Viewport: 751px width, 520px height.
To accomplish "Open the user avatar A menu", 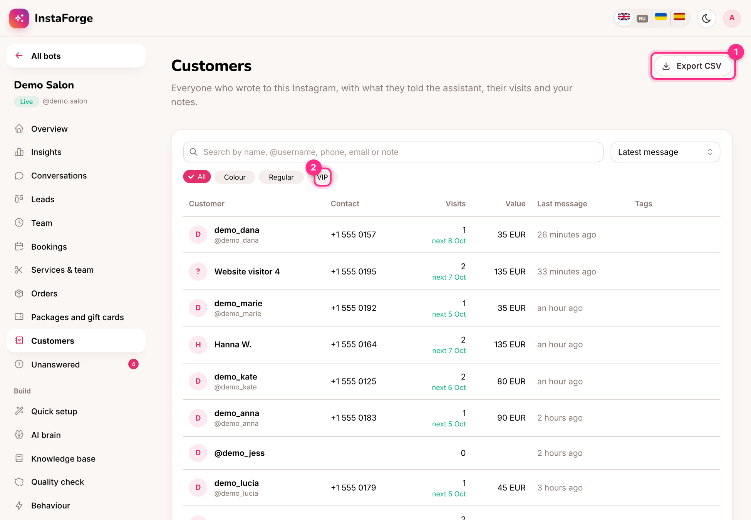I will [731, 18].
